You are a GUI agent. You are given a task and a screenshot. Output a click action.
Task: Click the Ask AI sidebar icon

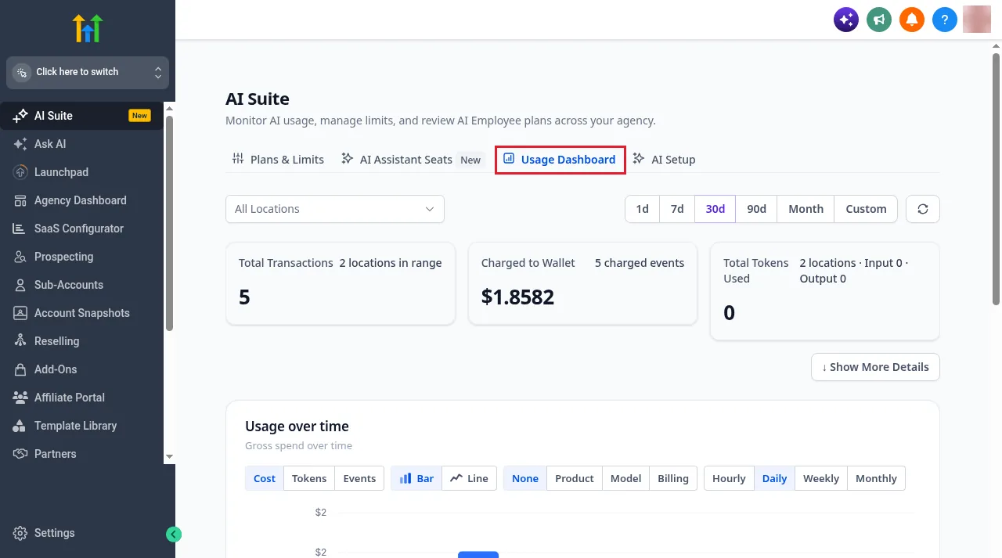pos(20,144)
